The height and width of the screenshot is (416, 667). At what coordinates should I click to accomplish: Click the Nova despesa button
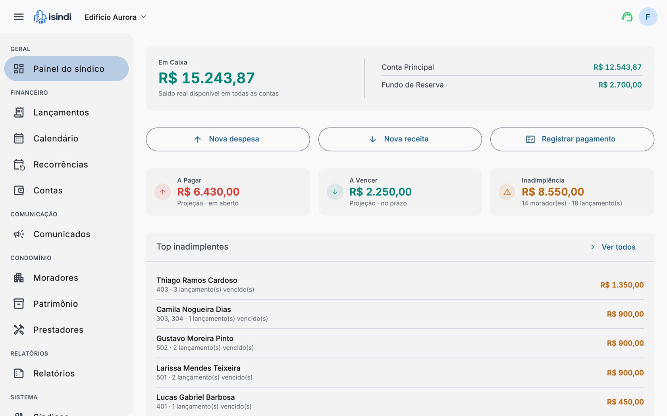(228, 139)
